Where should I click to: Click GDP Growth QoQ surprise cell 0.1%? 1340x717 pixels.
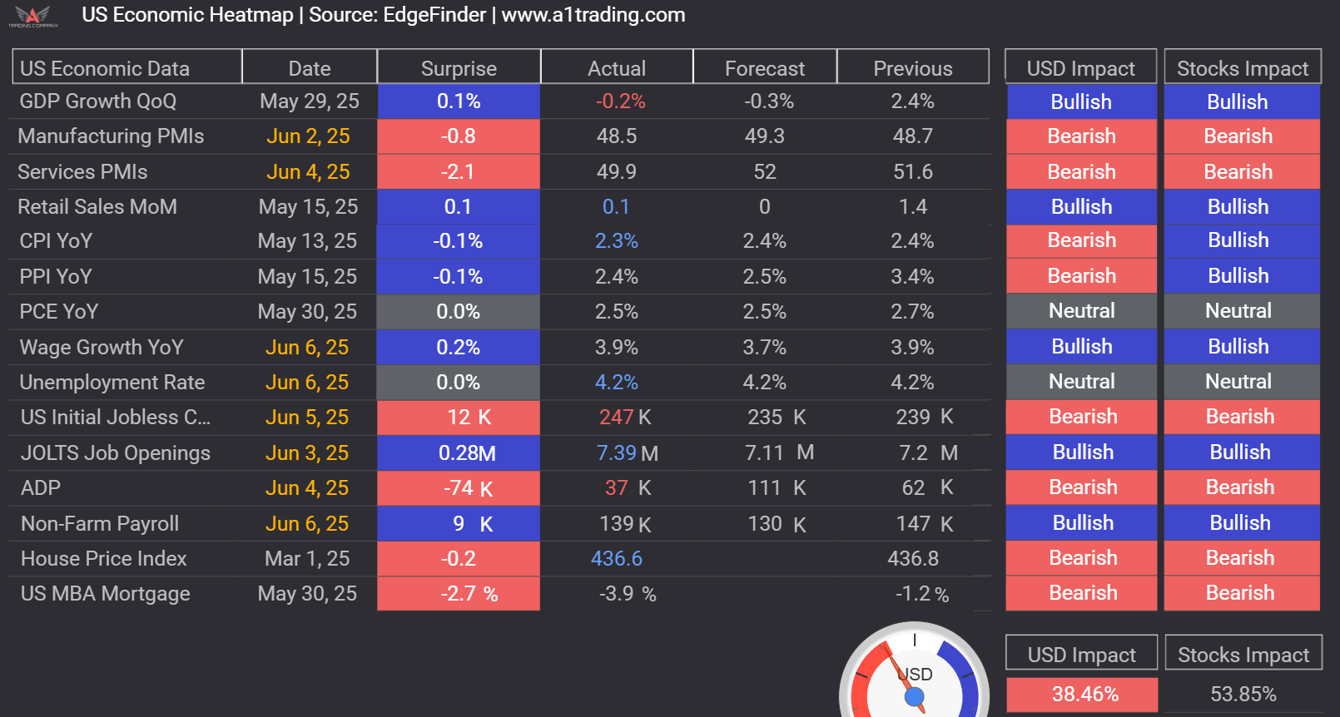[459, 101]
